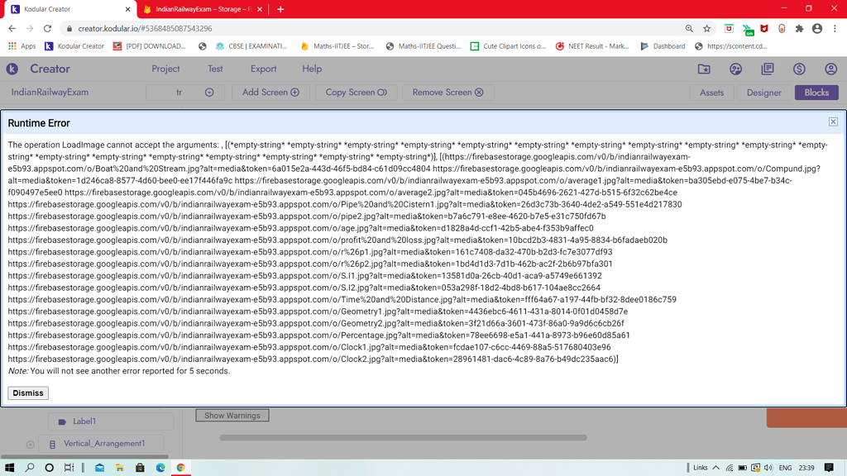Viewport: 847px width, 476px height.
Task: Click the Kodular Creator logo
Action: tap(12, 69)
